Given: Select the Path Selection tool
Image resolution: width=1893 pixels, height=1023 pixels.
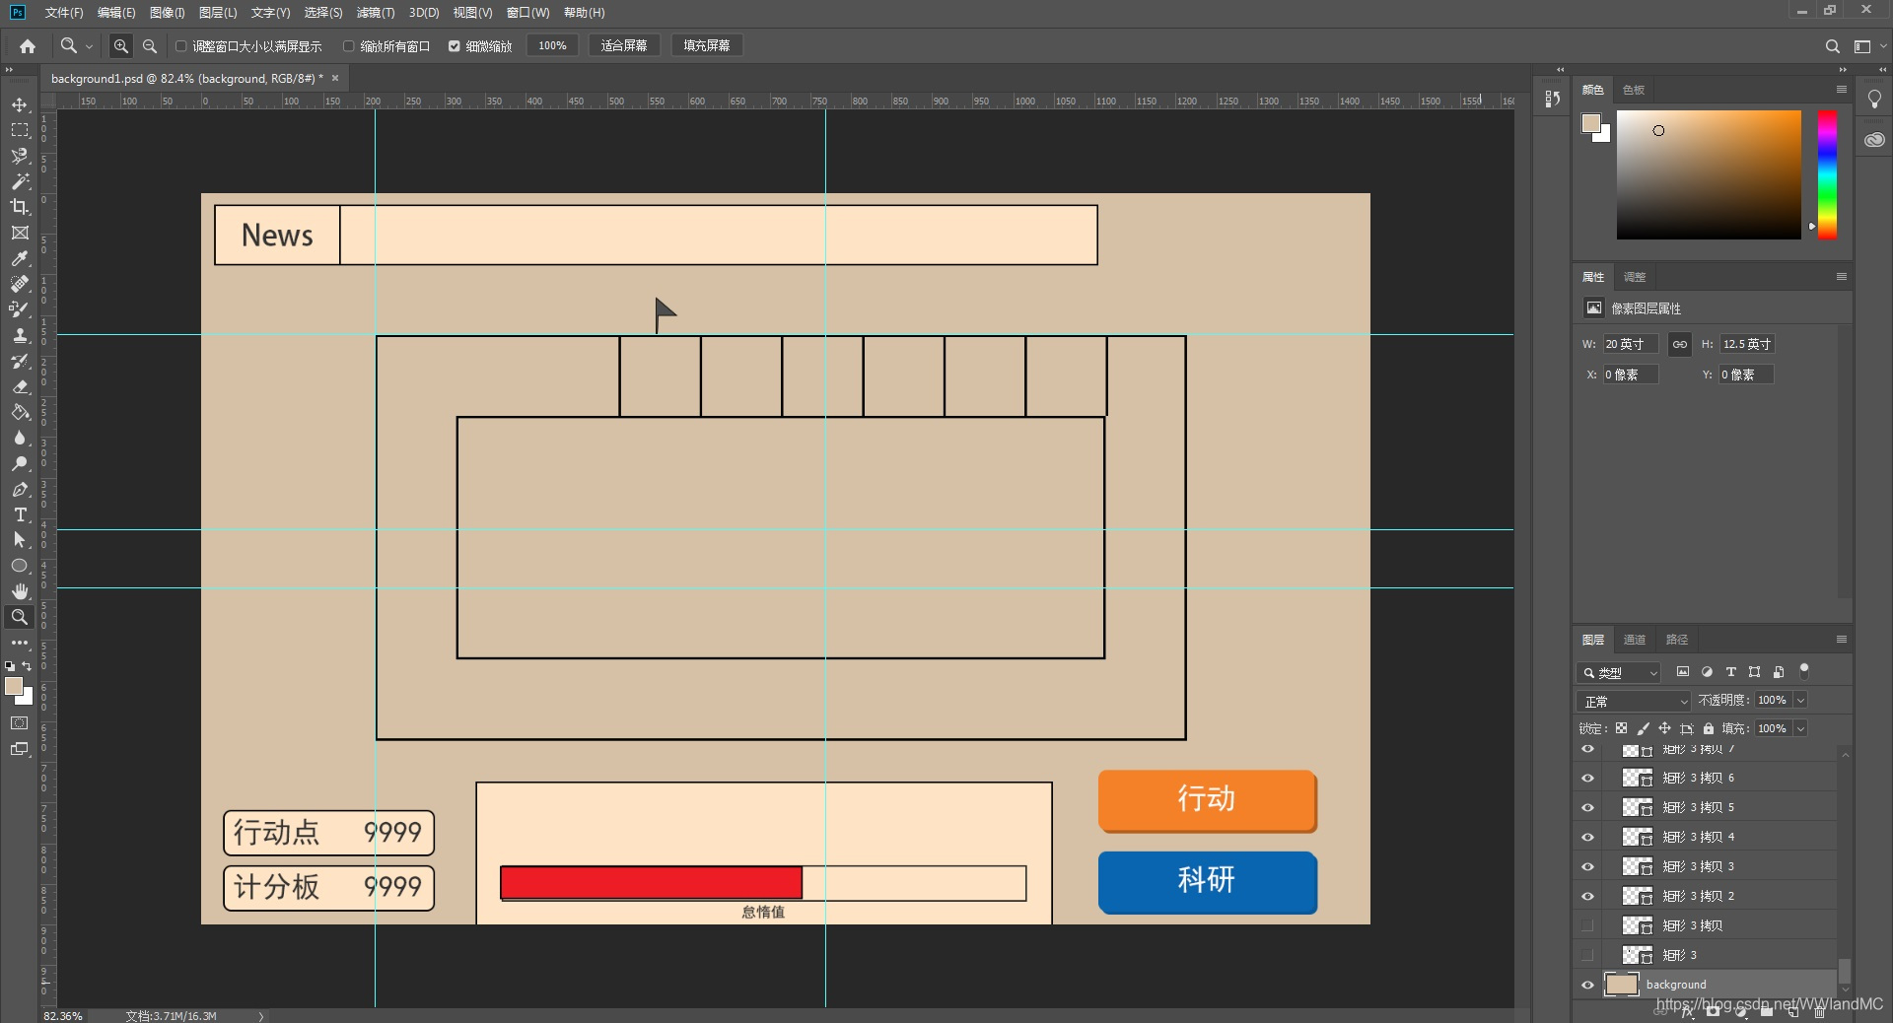Looking at the screenshot, I should pos(20,540).
